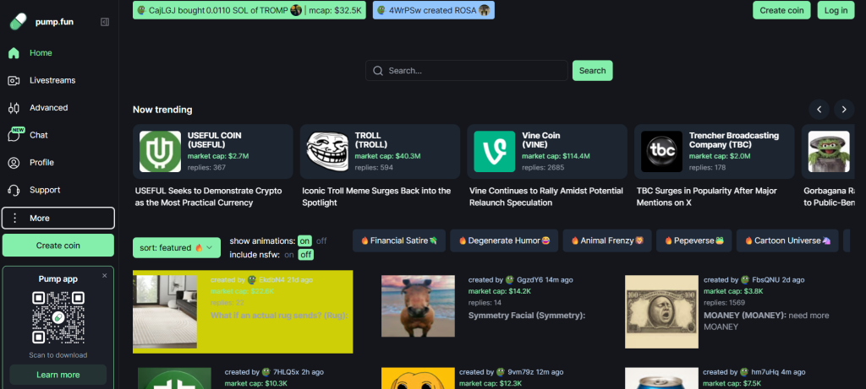The height and width of the screenshot is (389, 866).
Task: Click the Search button
Action: point(593,71)
